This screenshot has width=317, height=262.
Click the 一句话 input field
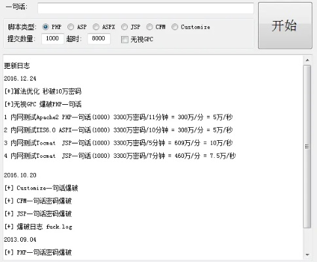point(145,9)
